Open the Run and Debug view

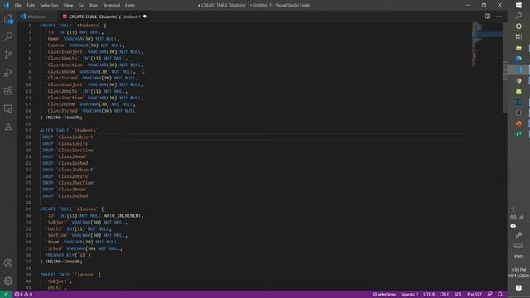[x=8, y=72]
